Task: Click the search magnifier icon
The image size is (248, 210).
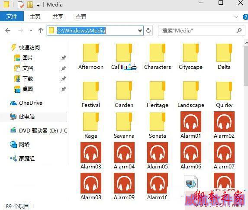Action: tap(239, 31)
